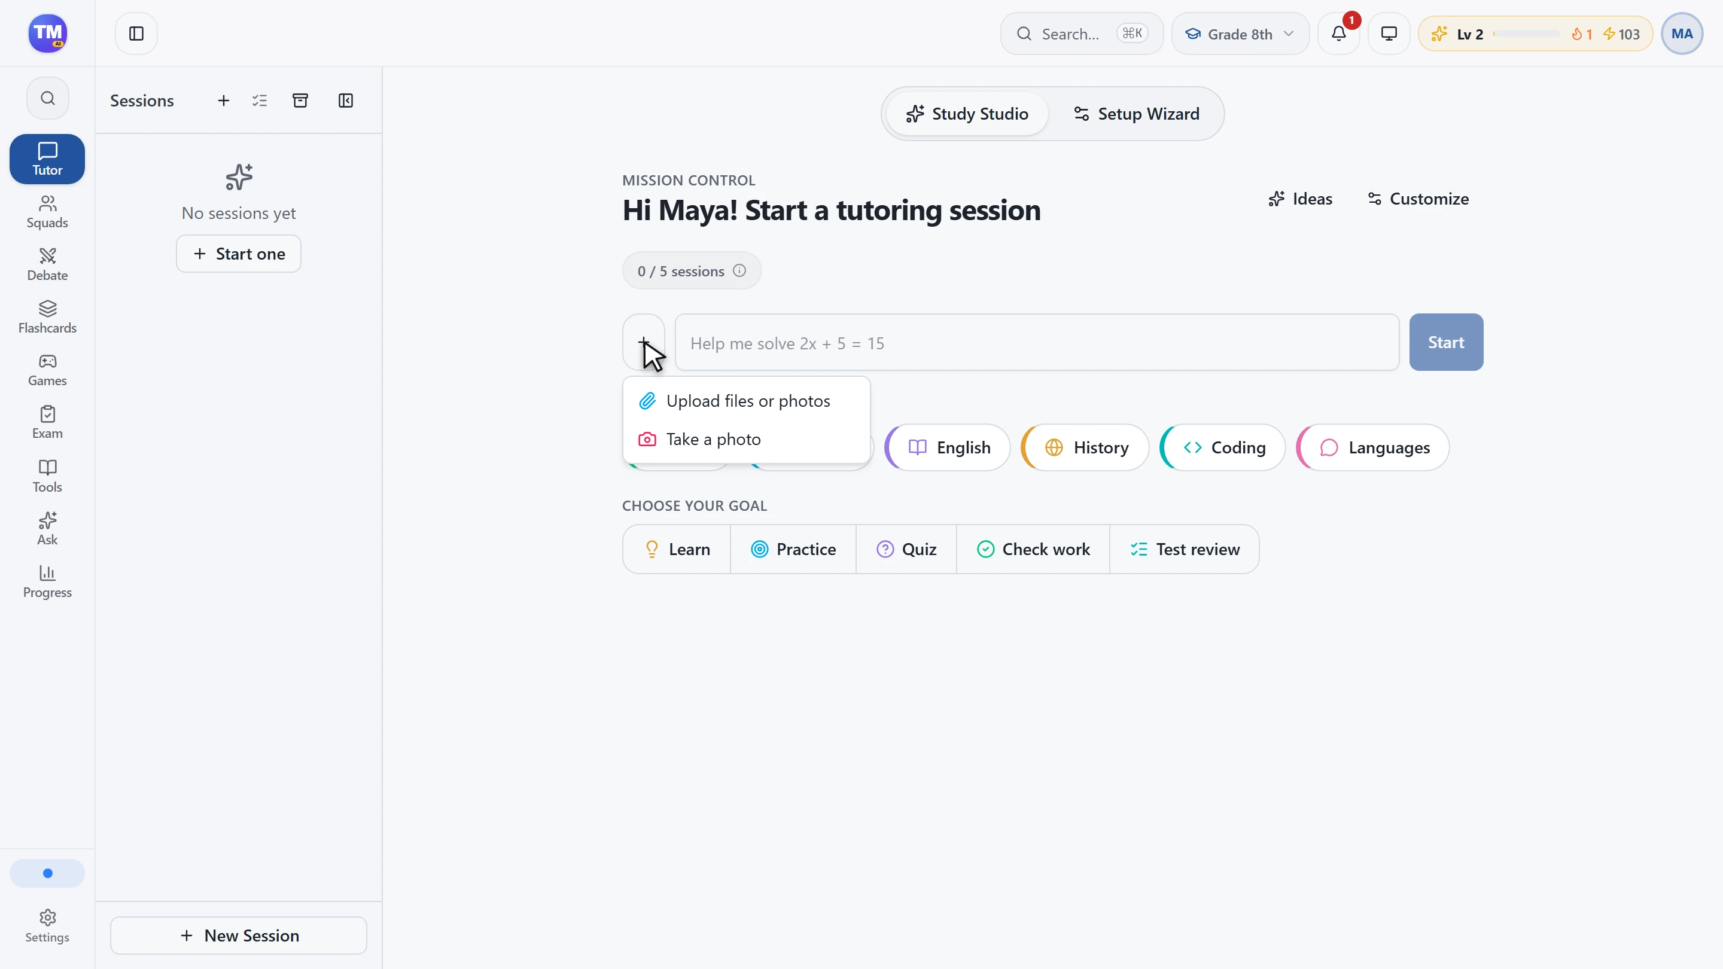Screen dimensions: 1723x969
Task: Open the Debate swords icon
Action: [x=47, y=256]
